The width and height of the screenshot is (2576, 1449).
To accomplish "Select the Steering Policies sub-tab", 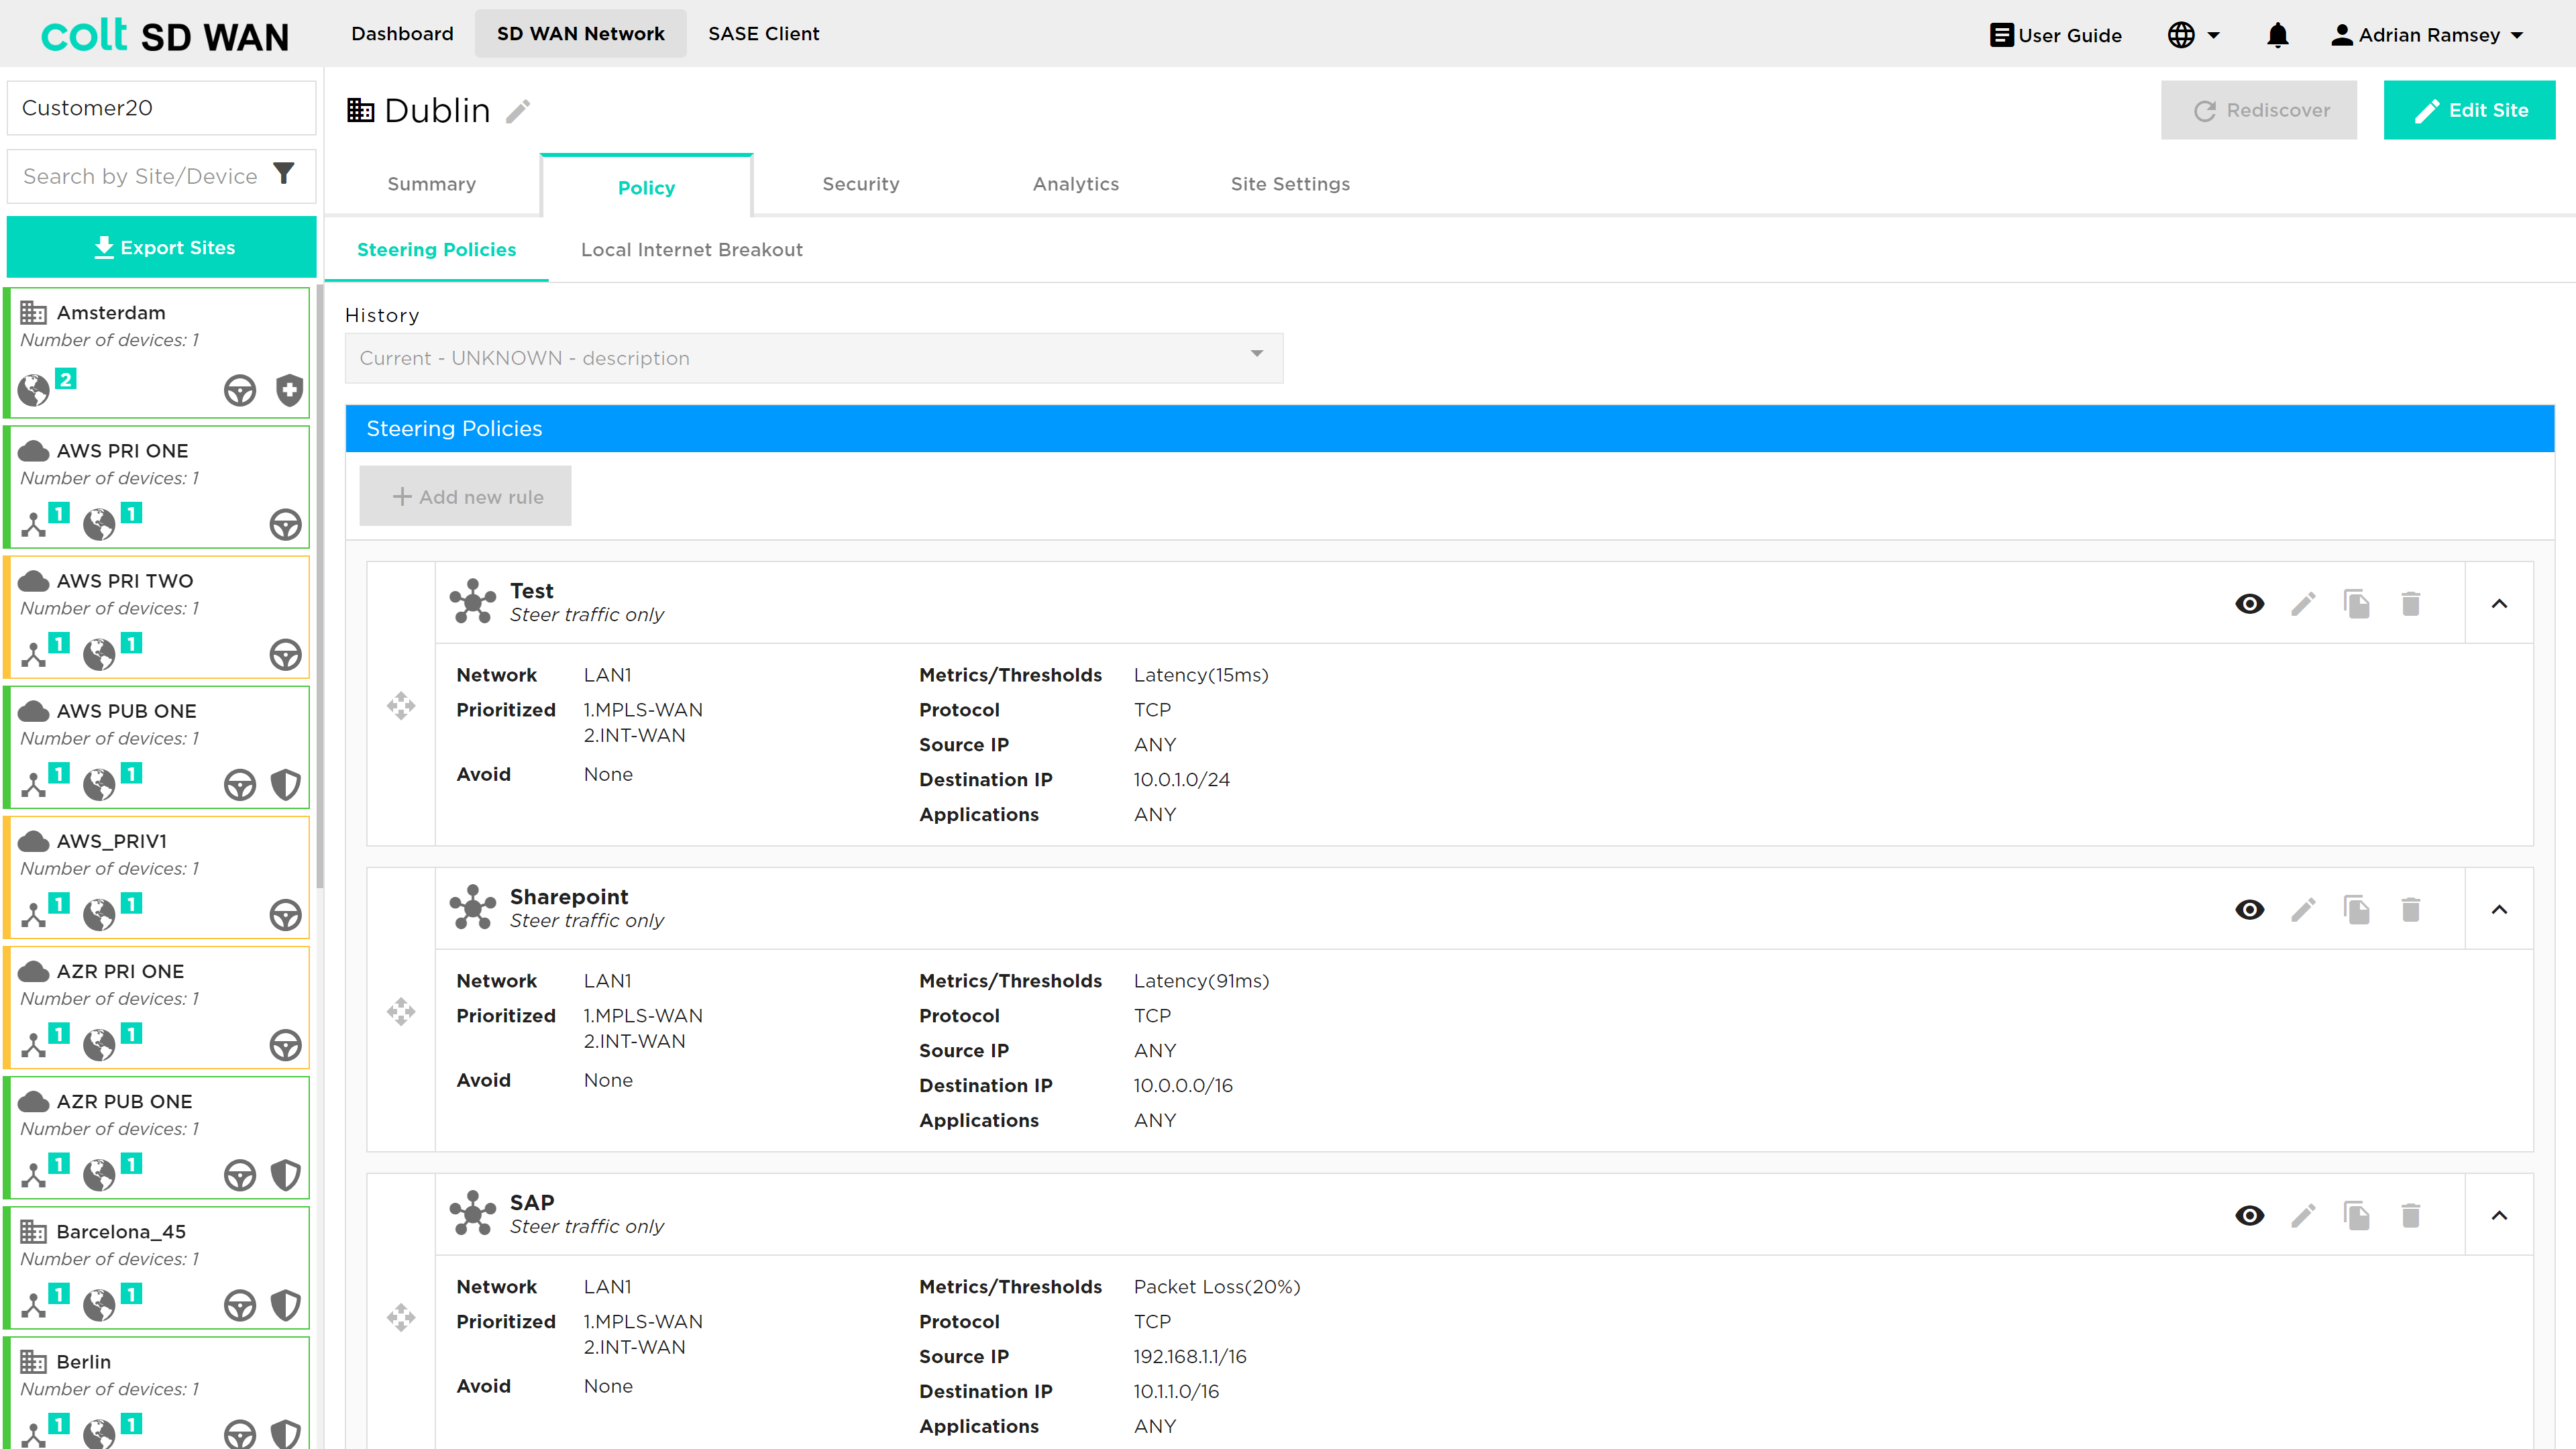I will (x=437, y=250).
